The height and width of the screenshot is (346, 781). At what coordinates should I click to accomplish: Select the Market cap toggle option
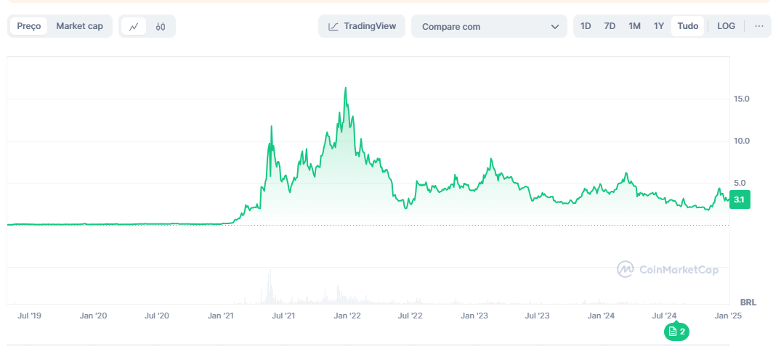(x=80, y=26)
